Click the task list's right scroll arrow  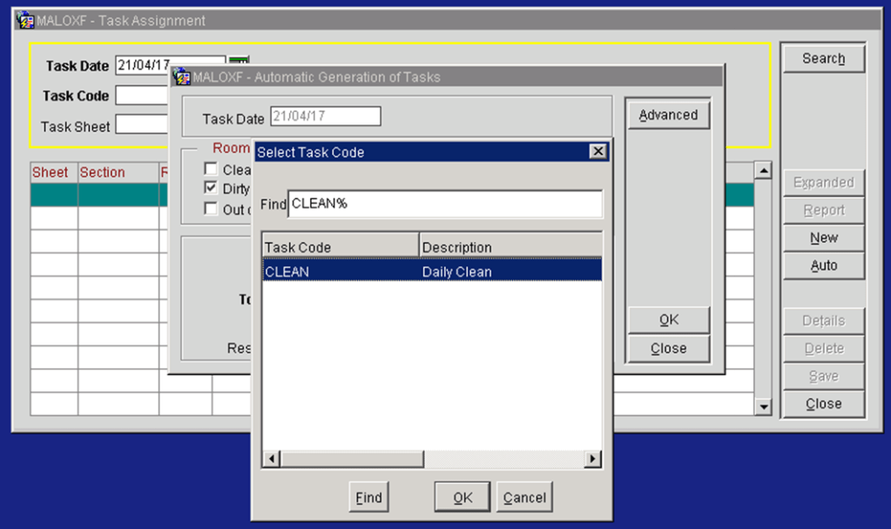[593, 459]
